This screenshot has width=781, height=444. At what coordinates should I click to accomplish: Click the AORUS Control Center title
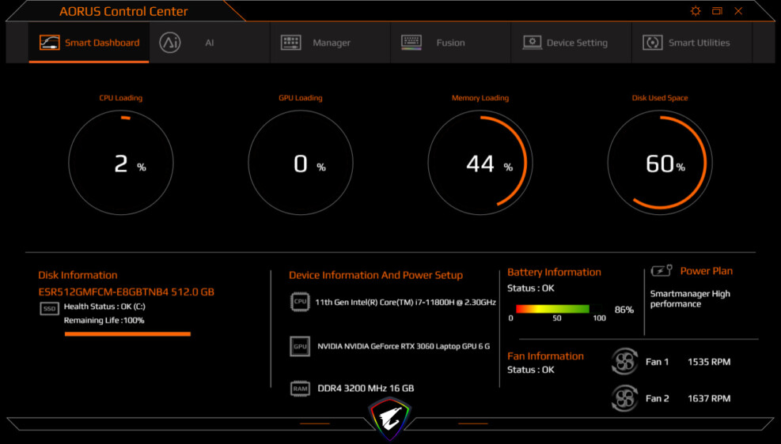coord(123,11)
